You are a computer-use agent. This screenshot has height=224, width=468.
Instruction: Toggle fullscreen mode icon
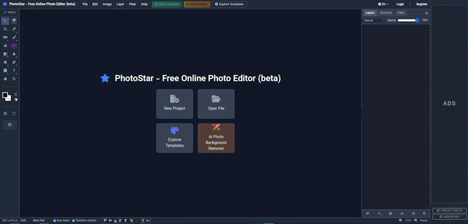tap(13, 113)
